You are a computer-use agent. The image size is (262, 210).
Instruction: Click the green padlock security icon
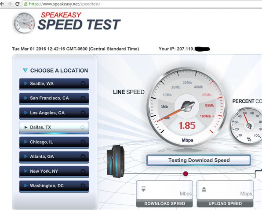coord(26,4)
